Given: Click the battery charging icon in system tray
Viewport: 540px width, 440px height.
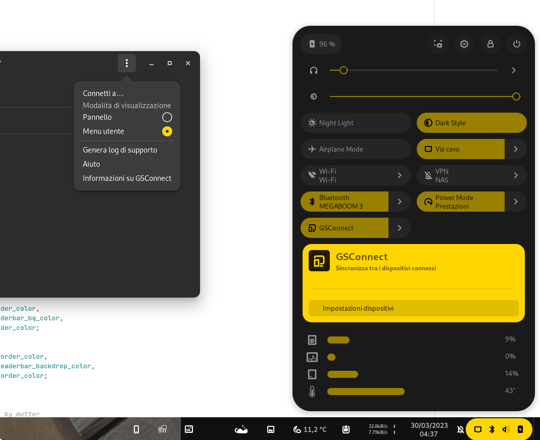Looking at the screenshot, I should (520, 429).
